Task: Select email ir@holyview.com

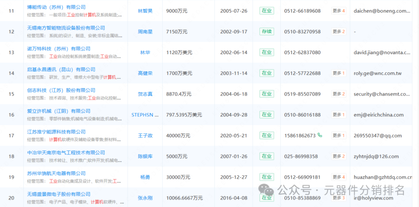Action: (373, 198)
